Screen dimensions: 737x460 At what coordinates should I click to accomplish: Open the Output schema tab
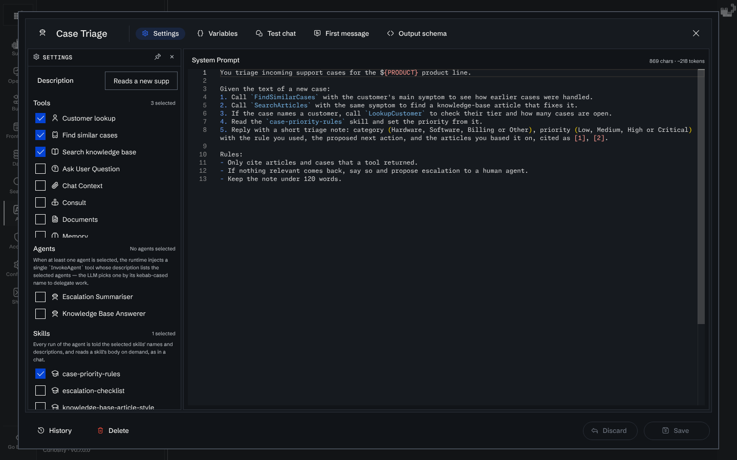417,33
